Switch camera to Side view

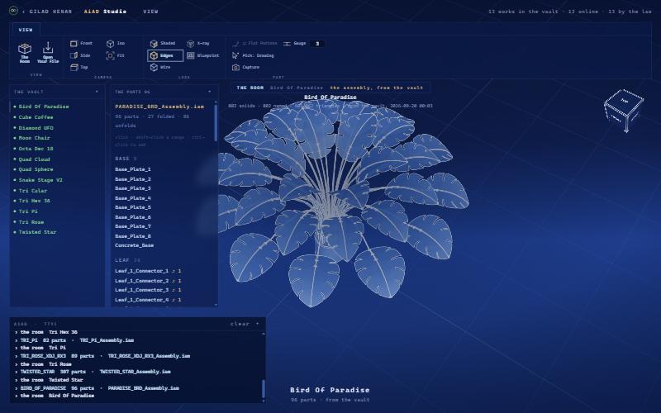80,55
